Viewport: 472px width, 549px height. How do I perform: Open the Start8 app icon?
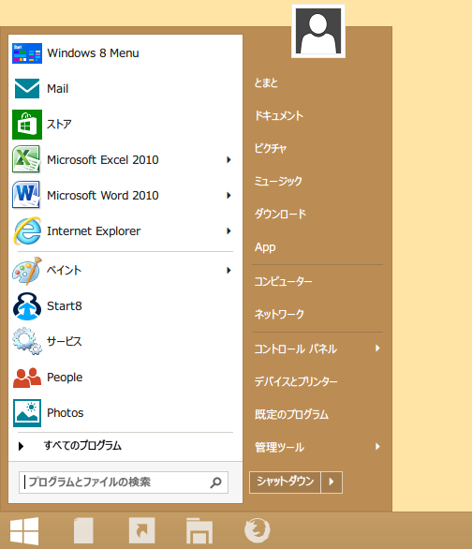27,306
